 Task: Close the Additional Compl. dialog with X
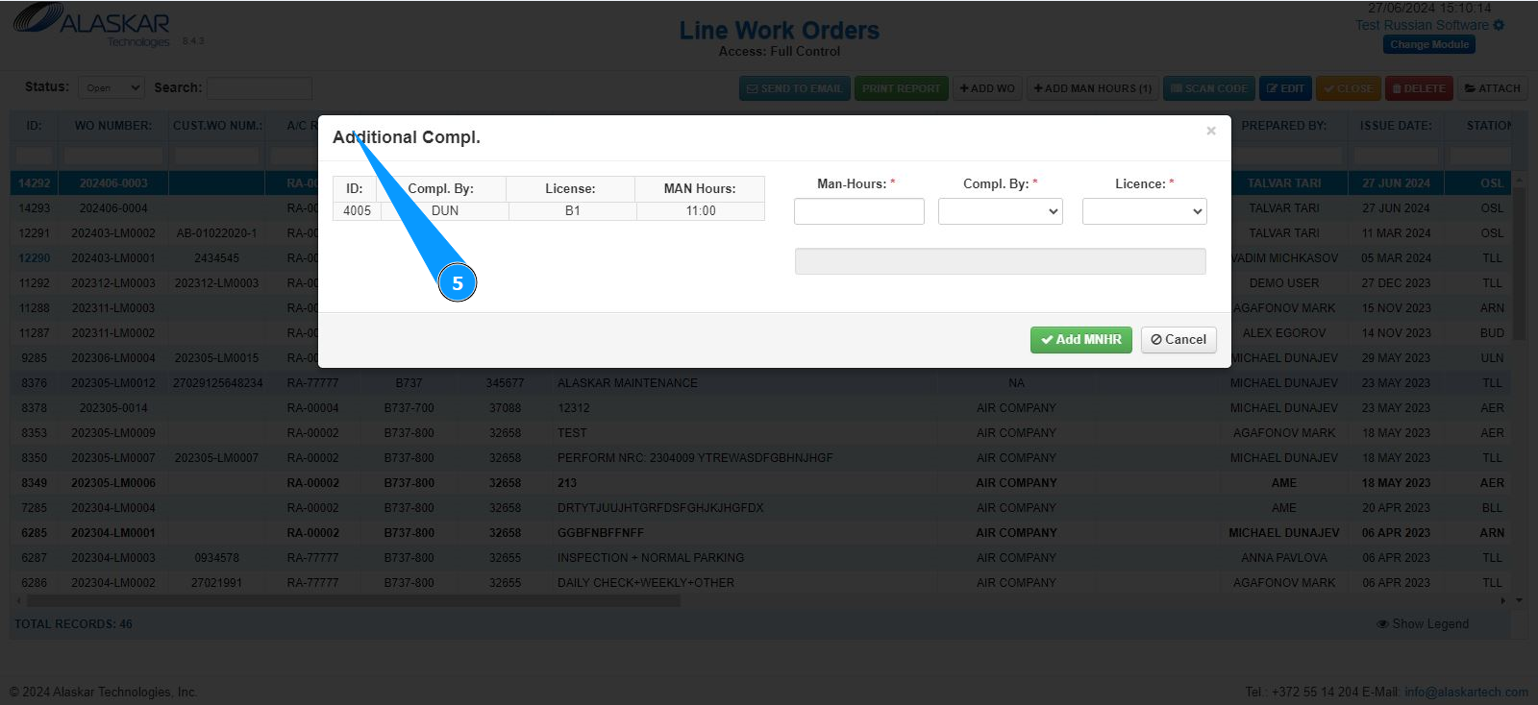pos(1211,131)
